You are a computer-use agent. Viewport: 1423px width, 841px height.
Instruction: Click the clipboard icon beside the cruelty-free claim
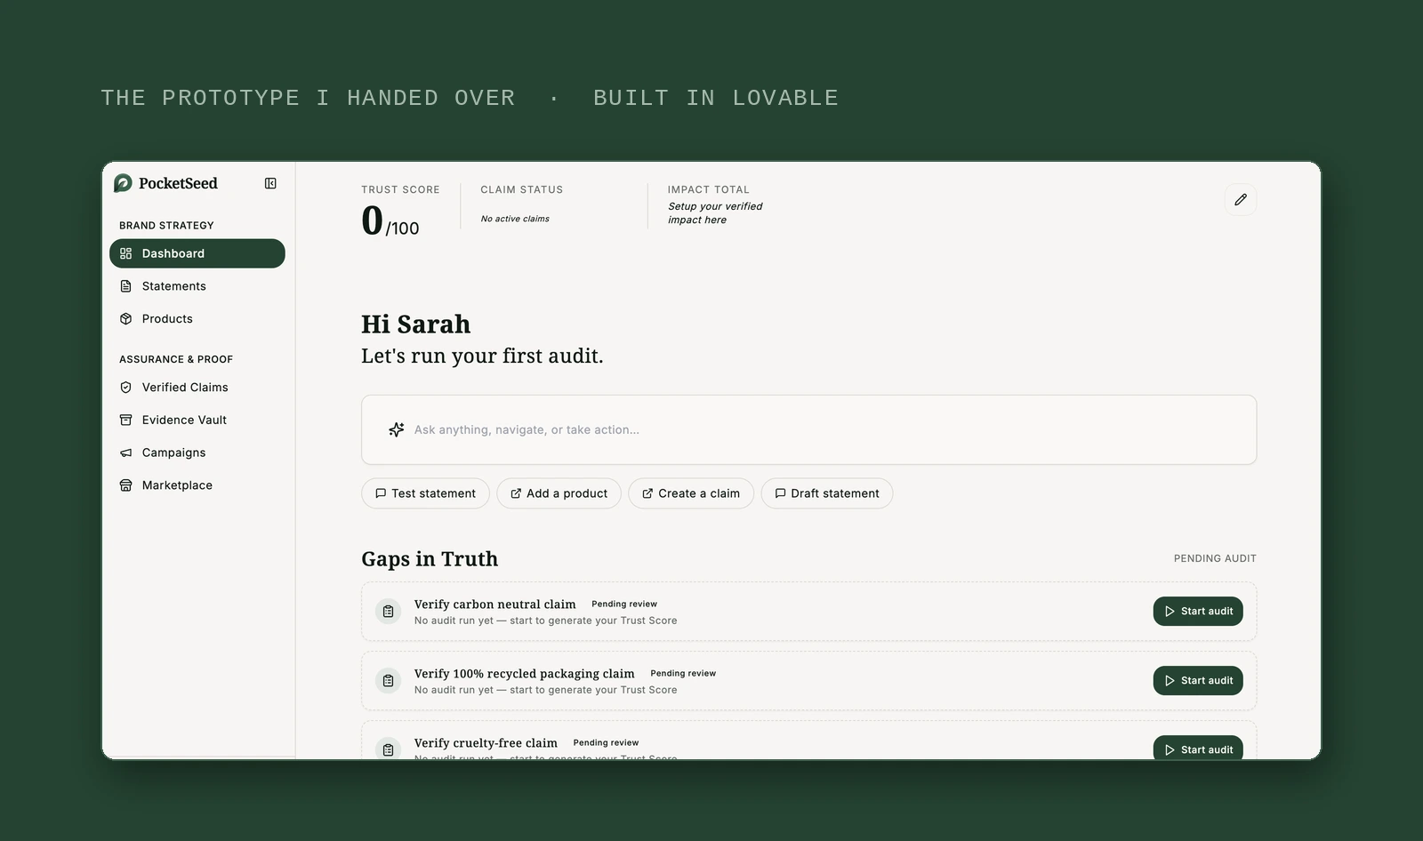tap(388, 749)
